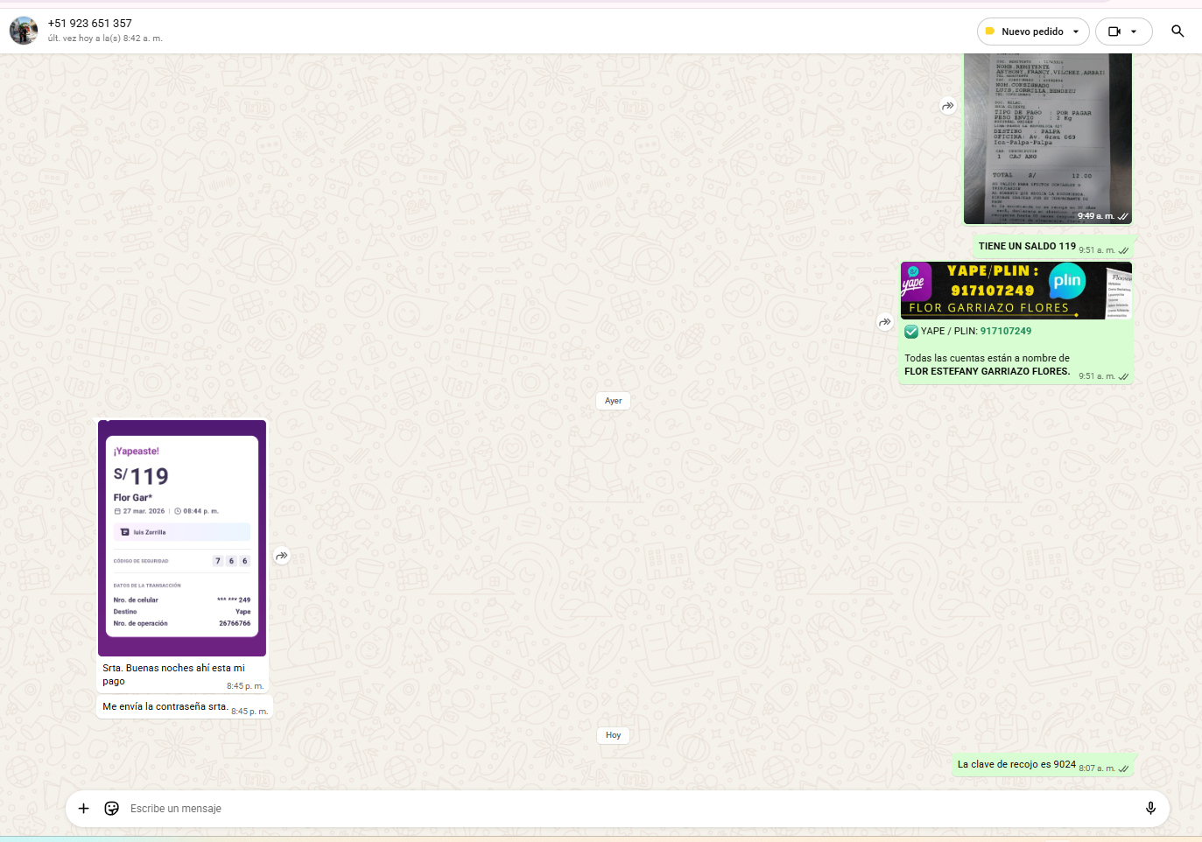Click the 'TIENE UN SALDO 119' message
1202x842 pixels.
click(1027, 247)
